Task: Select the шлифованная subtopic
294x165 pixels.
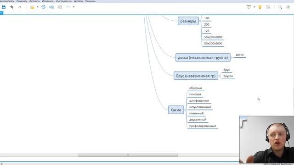Action: click(x=199, y=101)
